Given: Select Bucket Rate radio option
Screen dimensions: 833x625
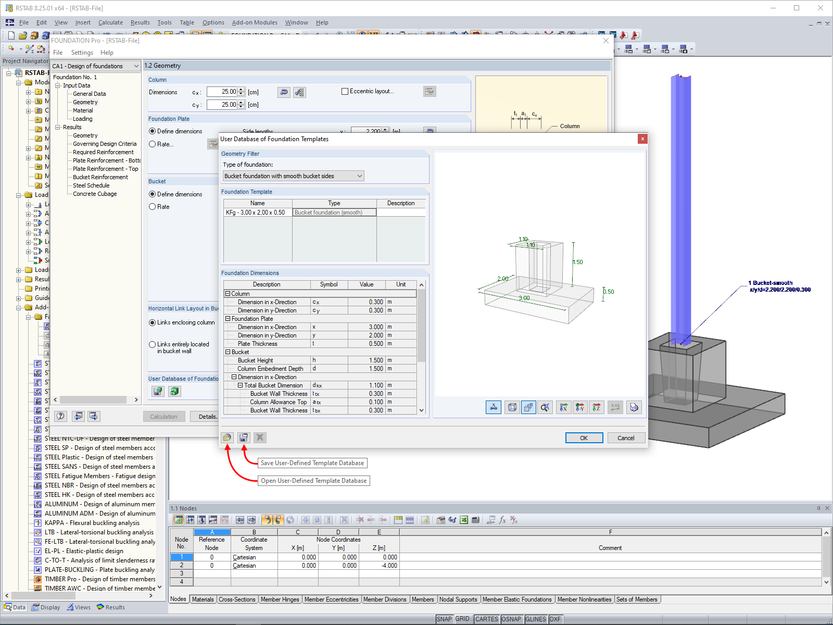Looking at the screenshot, I should pos(153,207).
